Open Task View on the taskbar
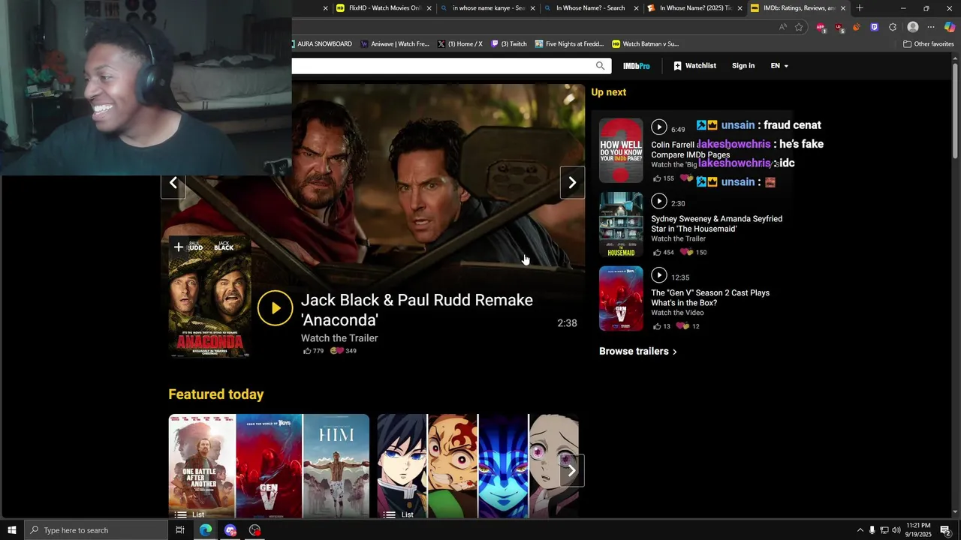The height and width of the screenshot is (540, 961). click(x=180, y=530)
